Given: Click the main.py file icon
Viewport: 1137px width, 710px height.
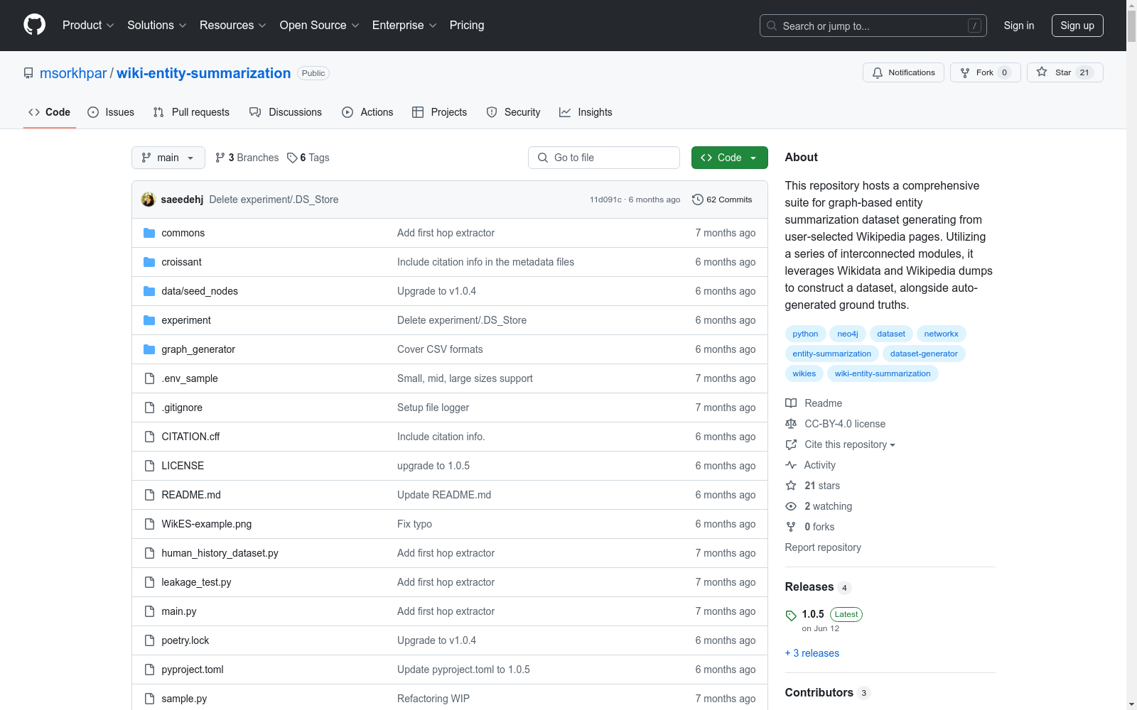Looking at the screenshot, I should point(149,611).
